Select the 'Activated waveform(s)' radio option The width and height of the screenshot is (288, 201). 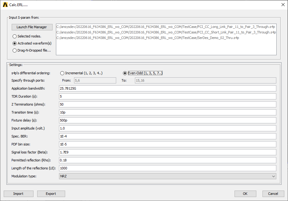32,44
